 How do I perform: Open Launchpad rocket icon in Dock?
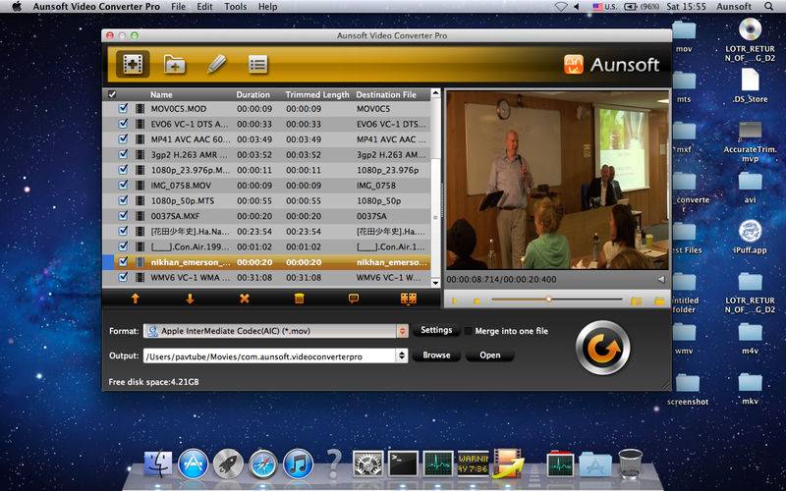pyautogui.click(x=228, y=464)
